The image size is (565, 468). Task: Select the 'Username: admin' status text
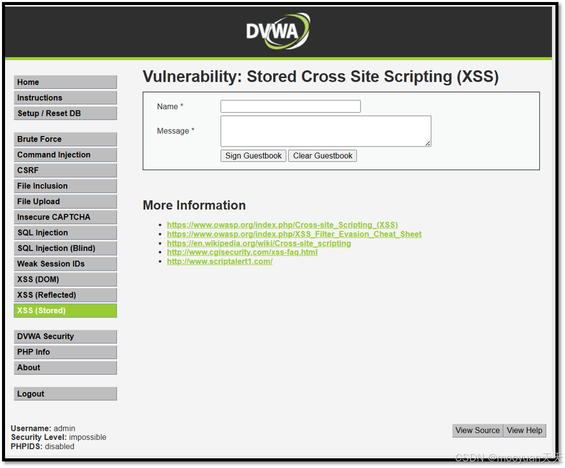(43, 429)
